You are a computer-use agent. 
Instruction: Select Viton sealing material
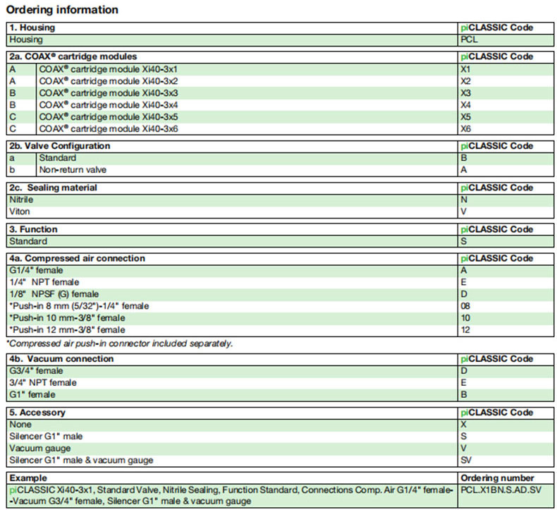tap(19, 211)
